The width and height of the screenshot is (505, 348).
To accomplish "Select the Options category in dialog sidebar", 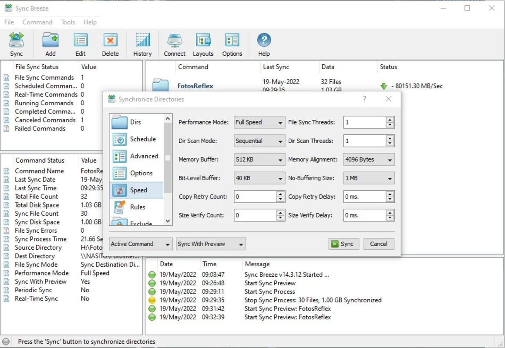I will (x=137, y=174).
